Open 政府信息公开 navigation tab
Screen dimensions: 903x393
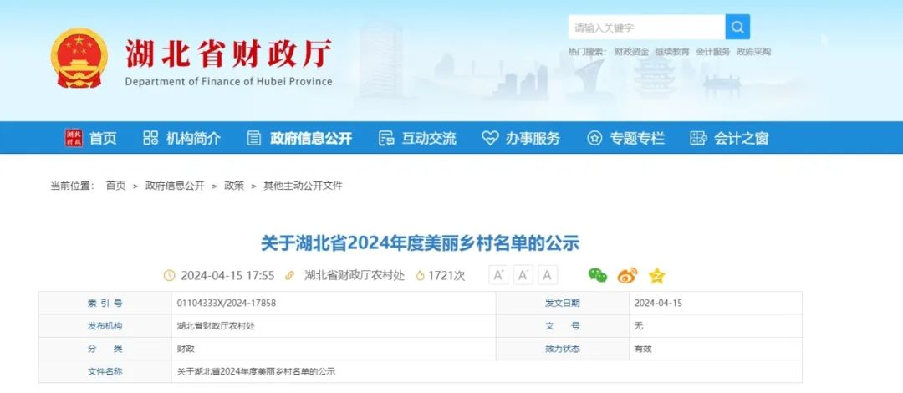pyautogui.click(x=299, y=138)
